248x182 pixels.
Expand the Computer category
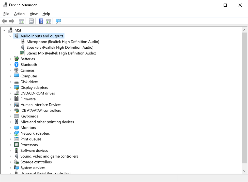click(10, 76)
